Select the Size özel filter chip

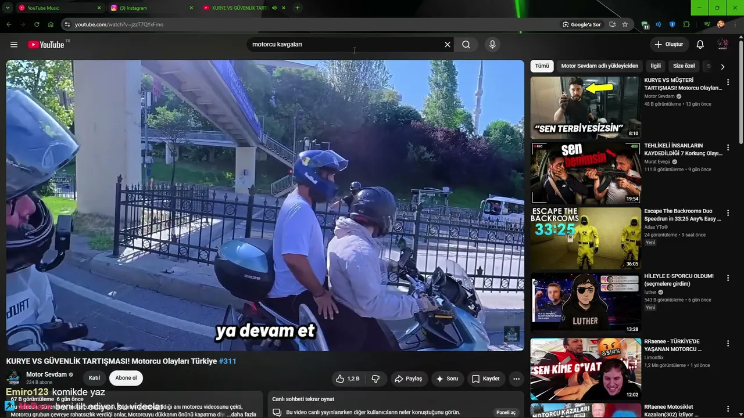pos(684,66)
